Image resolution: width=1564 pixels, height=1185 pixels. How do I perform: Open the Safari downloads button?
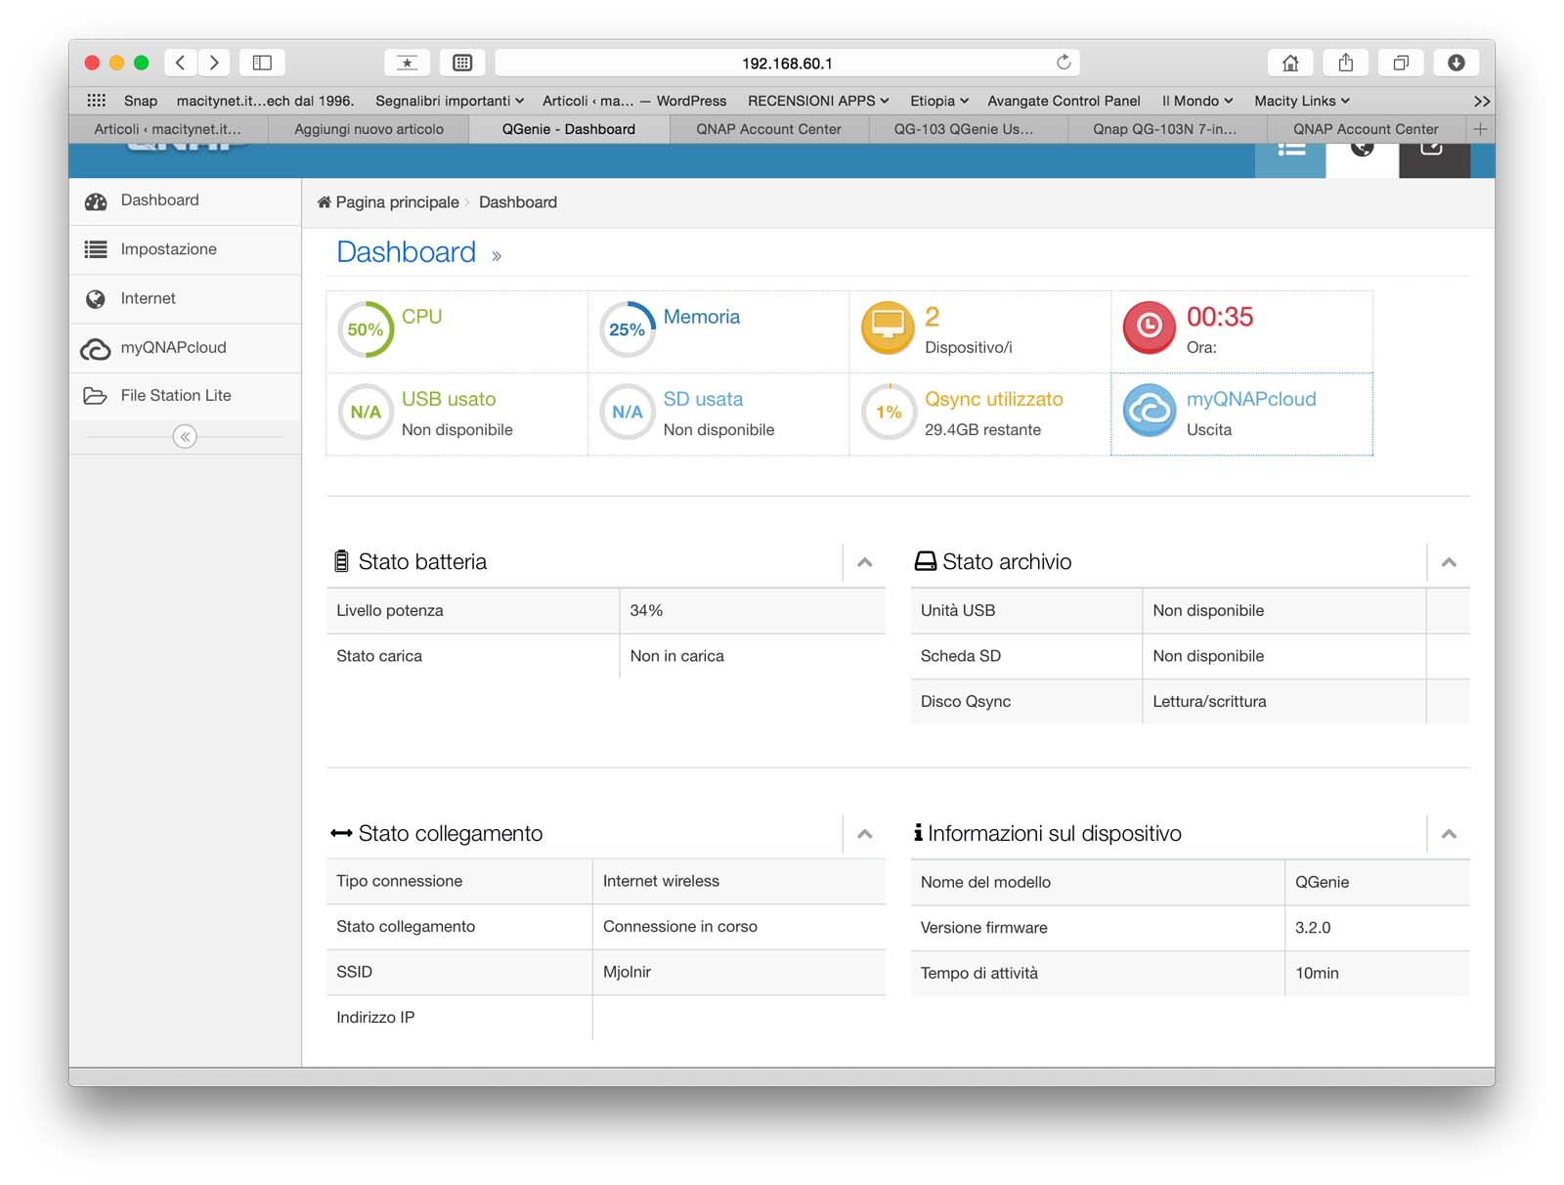[x=1455, y=63]
